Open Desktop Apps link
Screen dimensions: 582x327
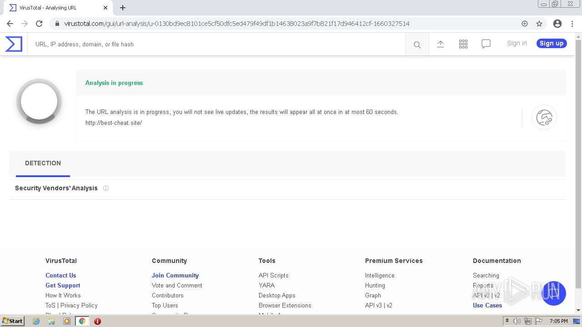pos(277,295)
